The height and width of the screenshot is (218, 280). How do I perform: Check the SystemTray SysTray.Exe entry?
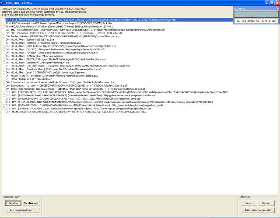click(4, 40)
